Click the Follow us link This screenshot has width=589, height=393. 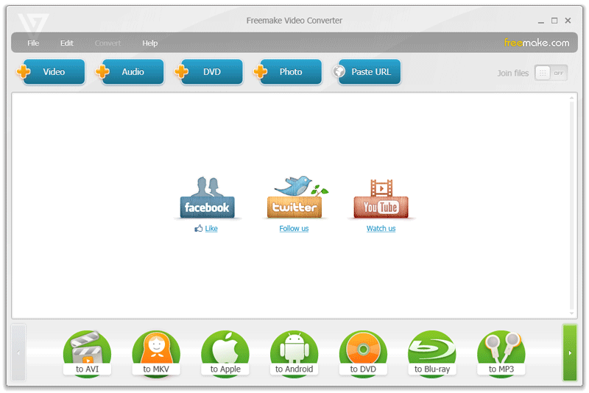(x=294, y=228)
